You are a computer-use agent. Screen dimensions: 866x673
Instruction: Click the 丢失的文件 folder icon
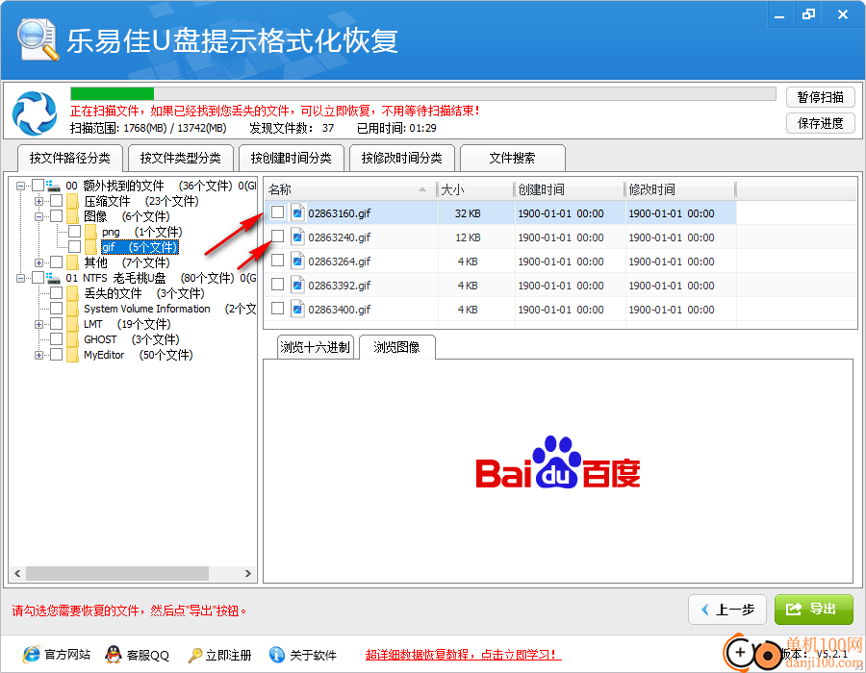click(x=72, y=293)
